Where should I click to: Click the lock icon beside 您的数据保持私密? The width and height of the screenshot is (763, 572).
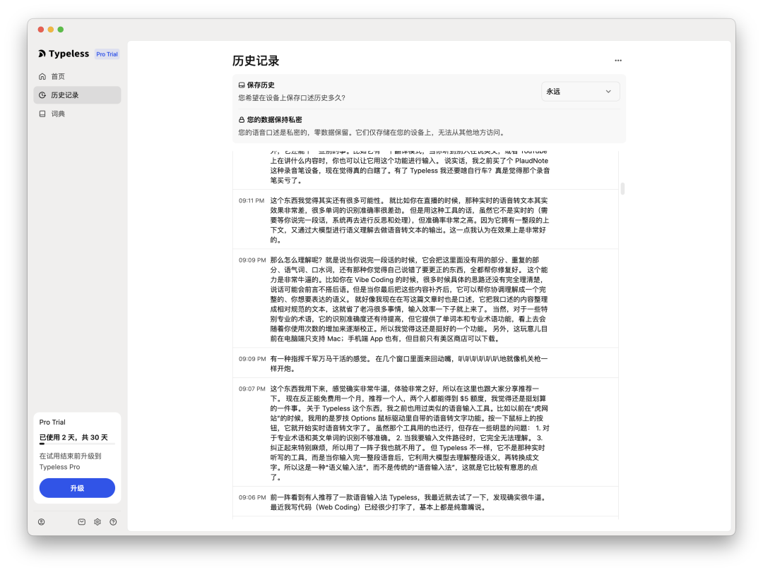[x=242, y=120]
